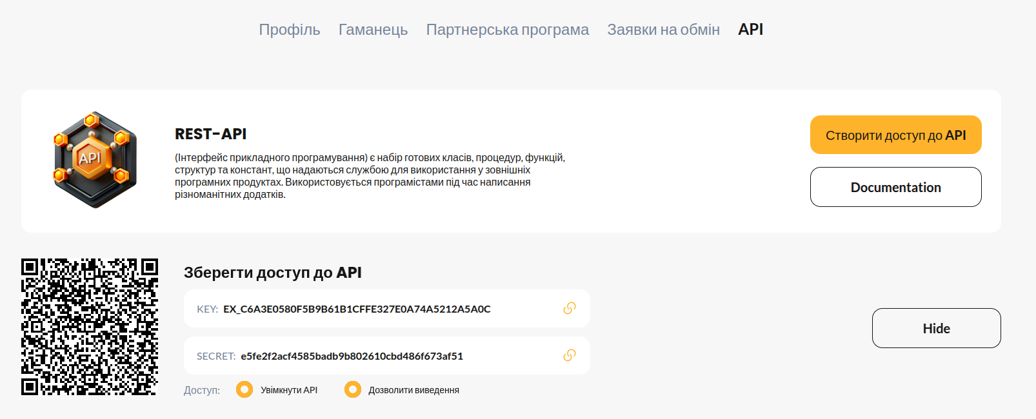Click the Доступ: label
The height and width of the screenshot is (419, 1036).
coord(202,390)
